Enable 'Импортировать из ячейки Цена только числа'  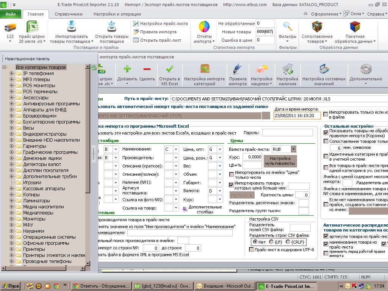[232, 174]
